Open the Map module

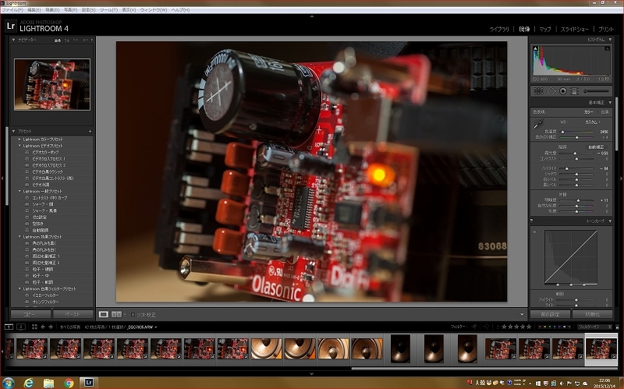tap(544, 29)
